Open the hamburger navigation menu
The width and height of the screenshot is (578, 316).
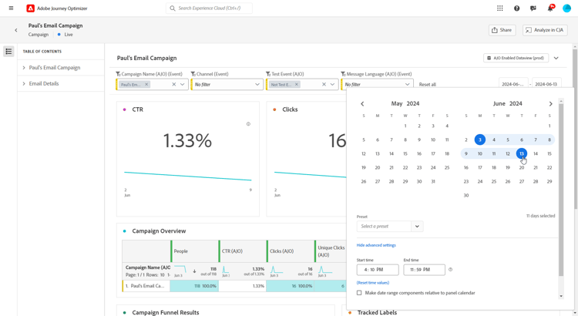click(11, 8)
